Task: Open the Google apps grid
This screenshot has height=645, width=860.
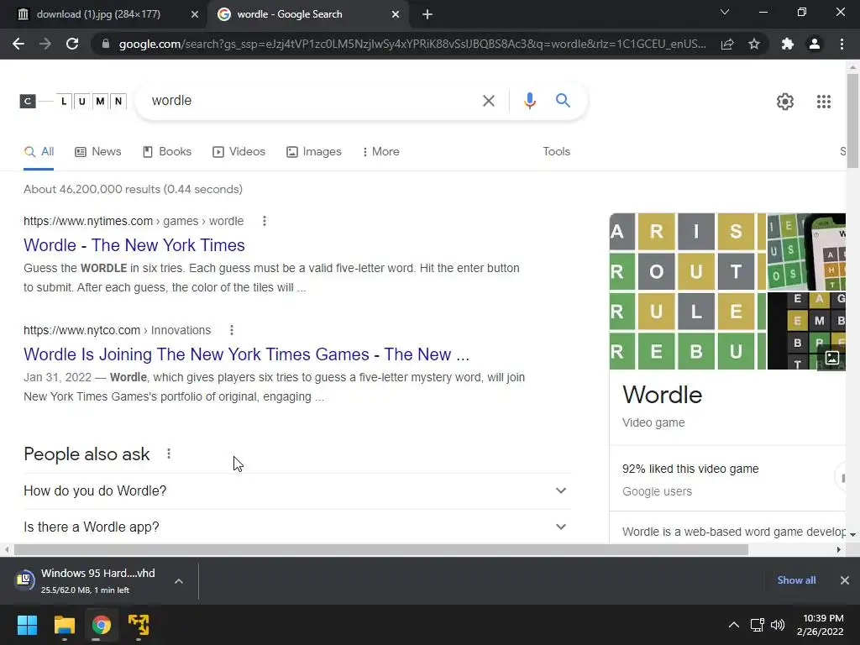Action: tap(823, 102)
